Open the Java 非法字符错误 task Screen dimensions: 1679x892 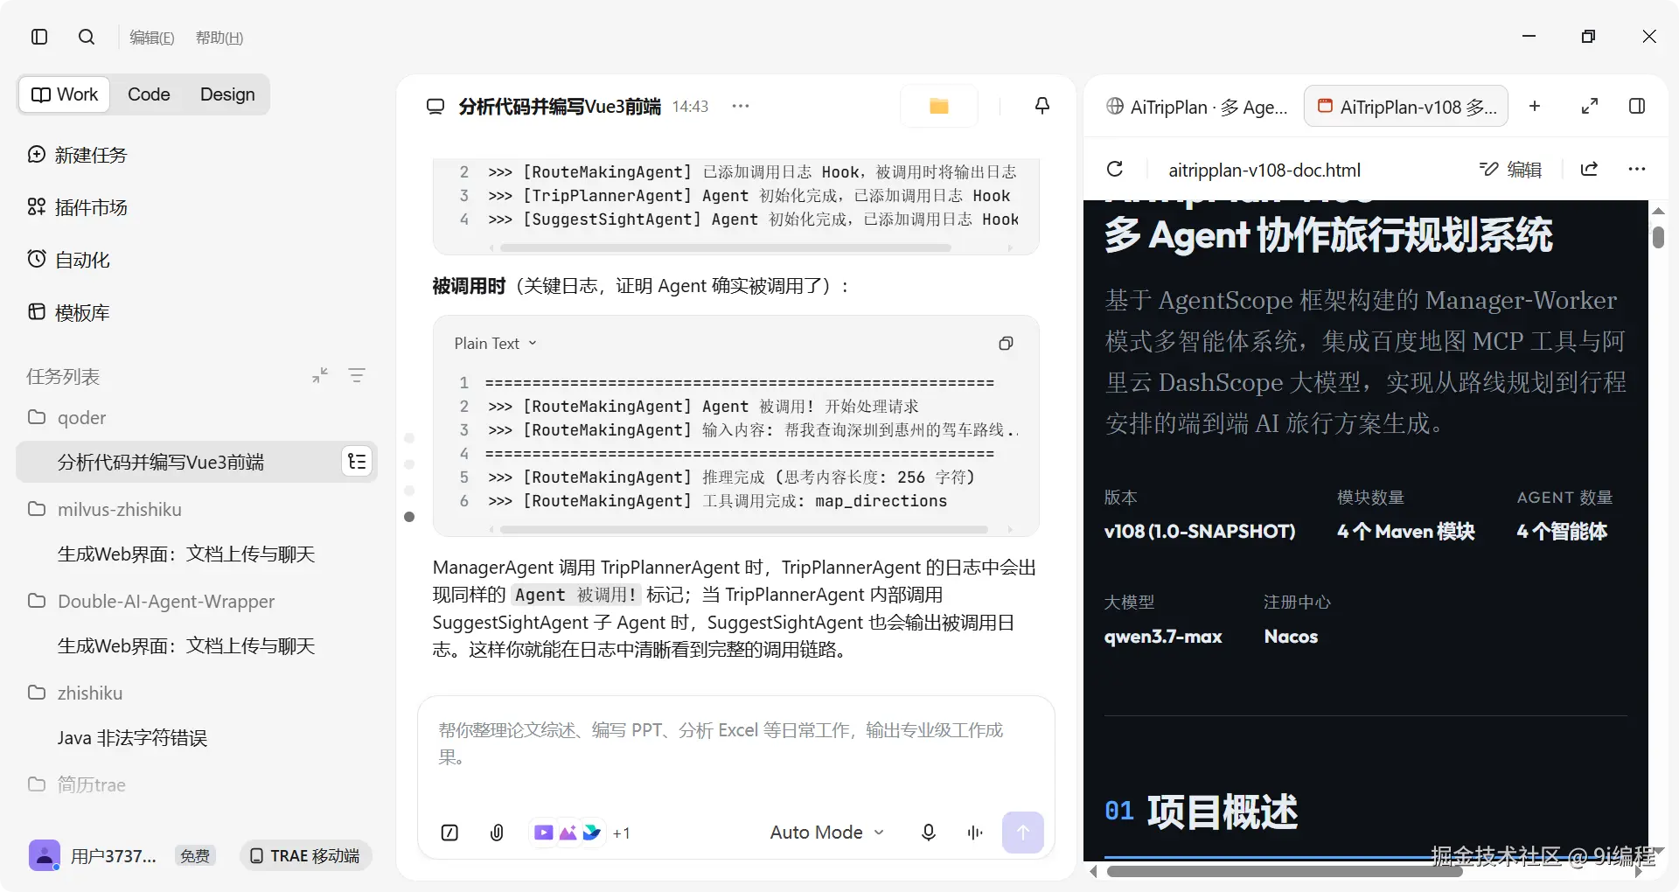[x=132, y=737]
